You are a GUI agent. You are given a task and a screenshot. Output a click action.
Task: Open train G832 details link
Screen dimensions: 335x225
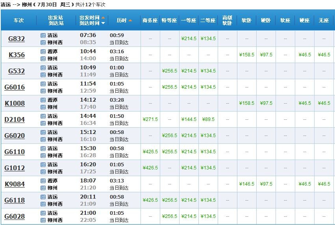pyautogui.click(x=17, y=39)
